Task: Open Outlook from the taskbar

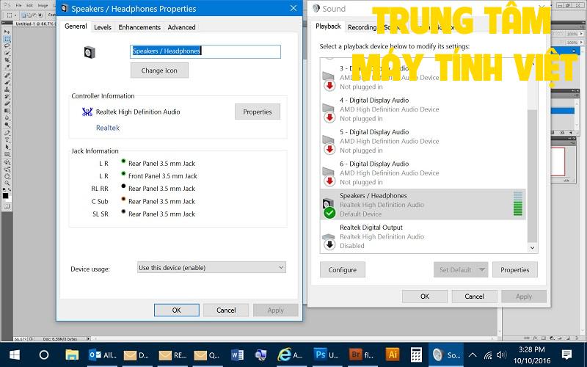Action: coord(102,355)
